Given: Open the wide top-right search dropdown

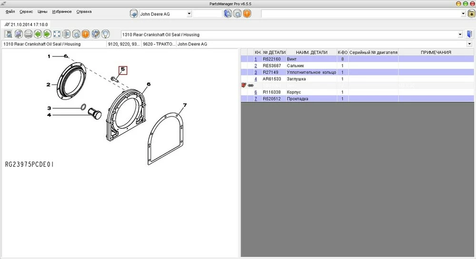Looking at the screenshot, I should [463, 14].
